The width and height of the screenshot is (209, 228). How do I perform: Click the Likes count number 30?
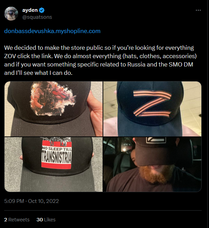39,220
